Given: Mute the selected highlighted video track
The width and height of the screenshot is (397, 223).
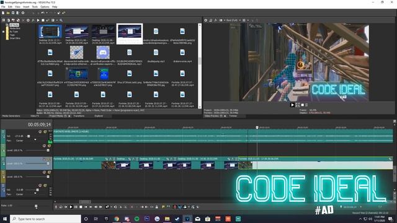Looking at the screenshot, I should click(44, 159).
